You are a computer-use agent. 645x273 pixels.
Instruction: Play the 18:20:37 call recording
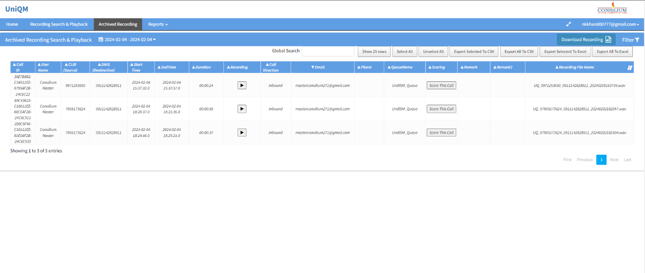242,109
